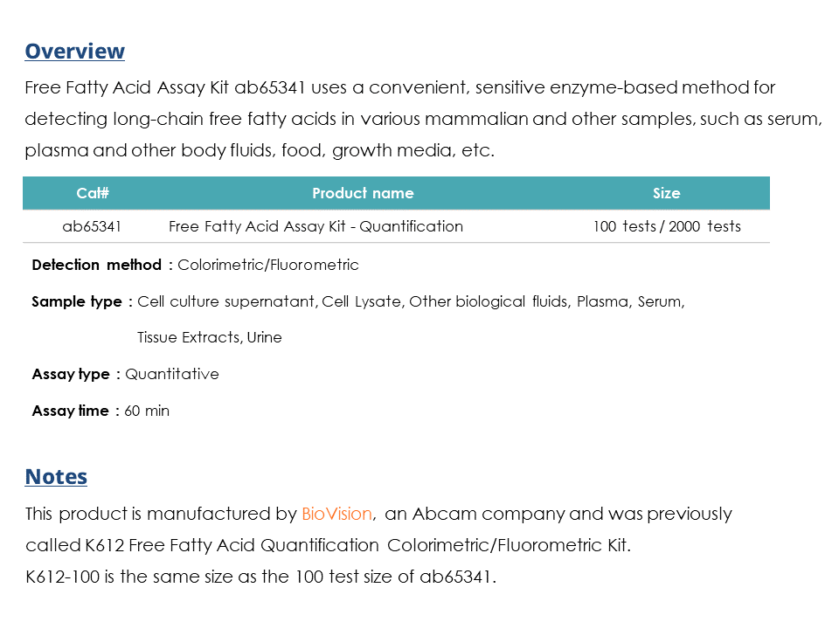Click the Colorimetric/Fluorometric value text
839x629 pixels.
coord(268,265)
